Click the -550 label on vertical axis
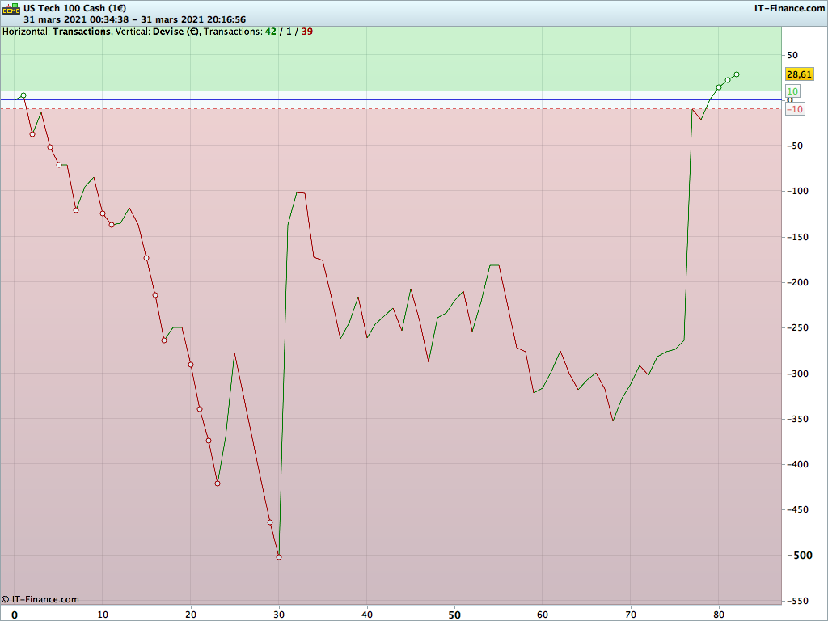The width and height of the screenshot is (828, 621). pos(797,601)
